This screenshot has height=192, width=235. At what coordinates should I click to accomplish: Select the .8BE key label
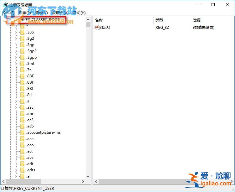point(30,76)
